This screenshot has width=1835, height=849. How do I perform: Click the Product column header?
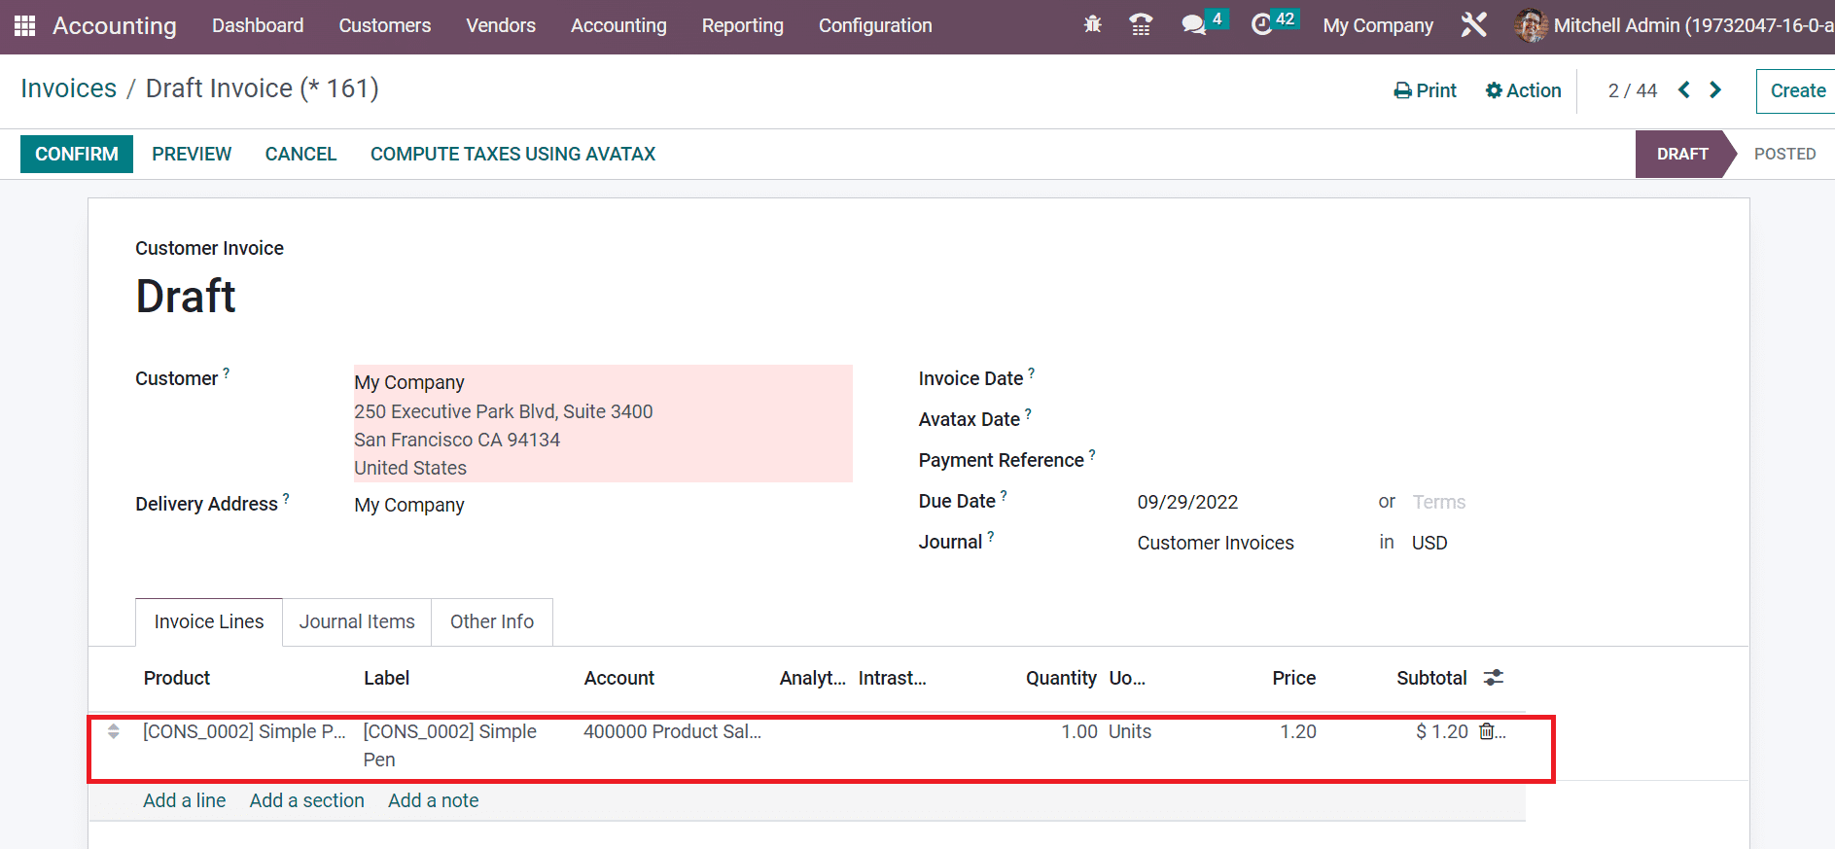coord(177,678)
